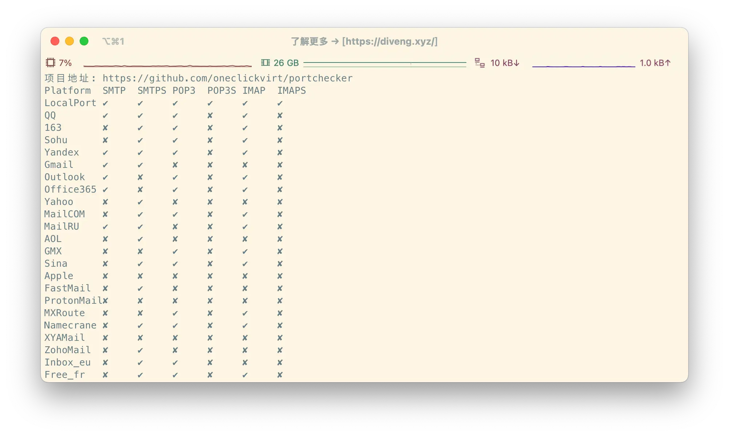Click the Outlook SMTPS cross mark

[140, 177]
